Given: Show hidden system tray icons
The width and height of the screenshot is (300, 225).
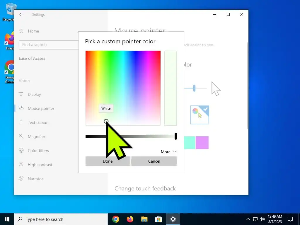Looking at the screenshot, I should point(248,219).
